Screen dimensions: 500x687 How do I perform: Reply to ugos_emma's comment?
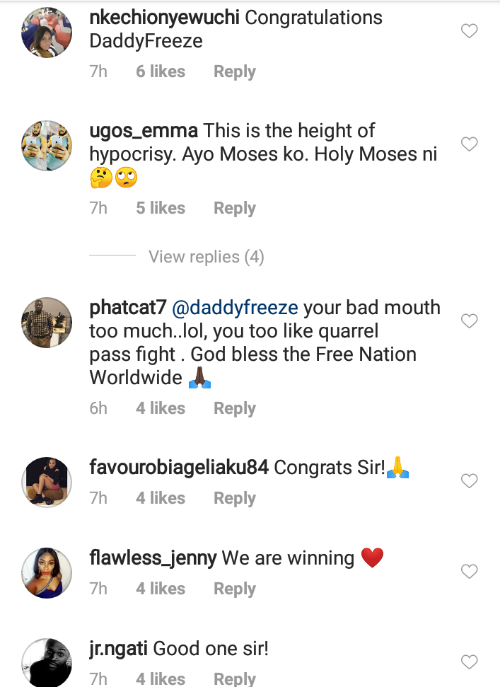234,209
